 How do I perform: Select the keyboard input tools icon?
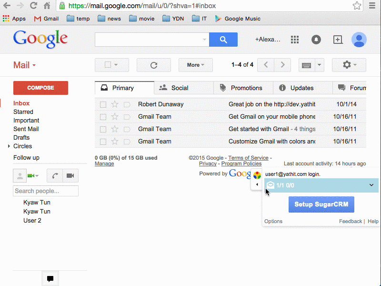tap(306, 65)
